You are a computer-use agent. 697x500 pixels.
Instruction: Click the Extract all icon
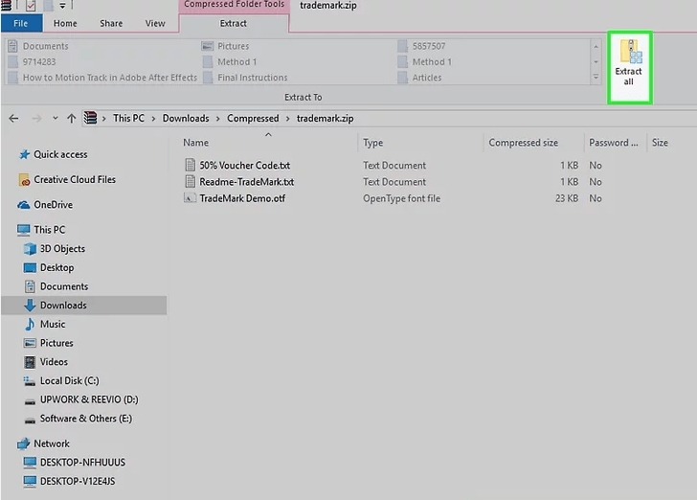click(629, 65)
